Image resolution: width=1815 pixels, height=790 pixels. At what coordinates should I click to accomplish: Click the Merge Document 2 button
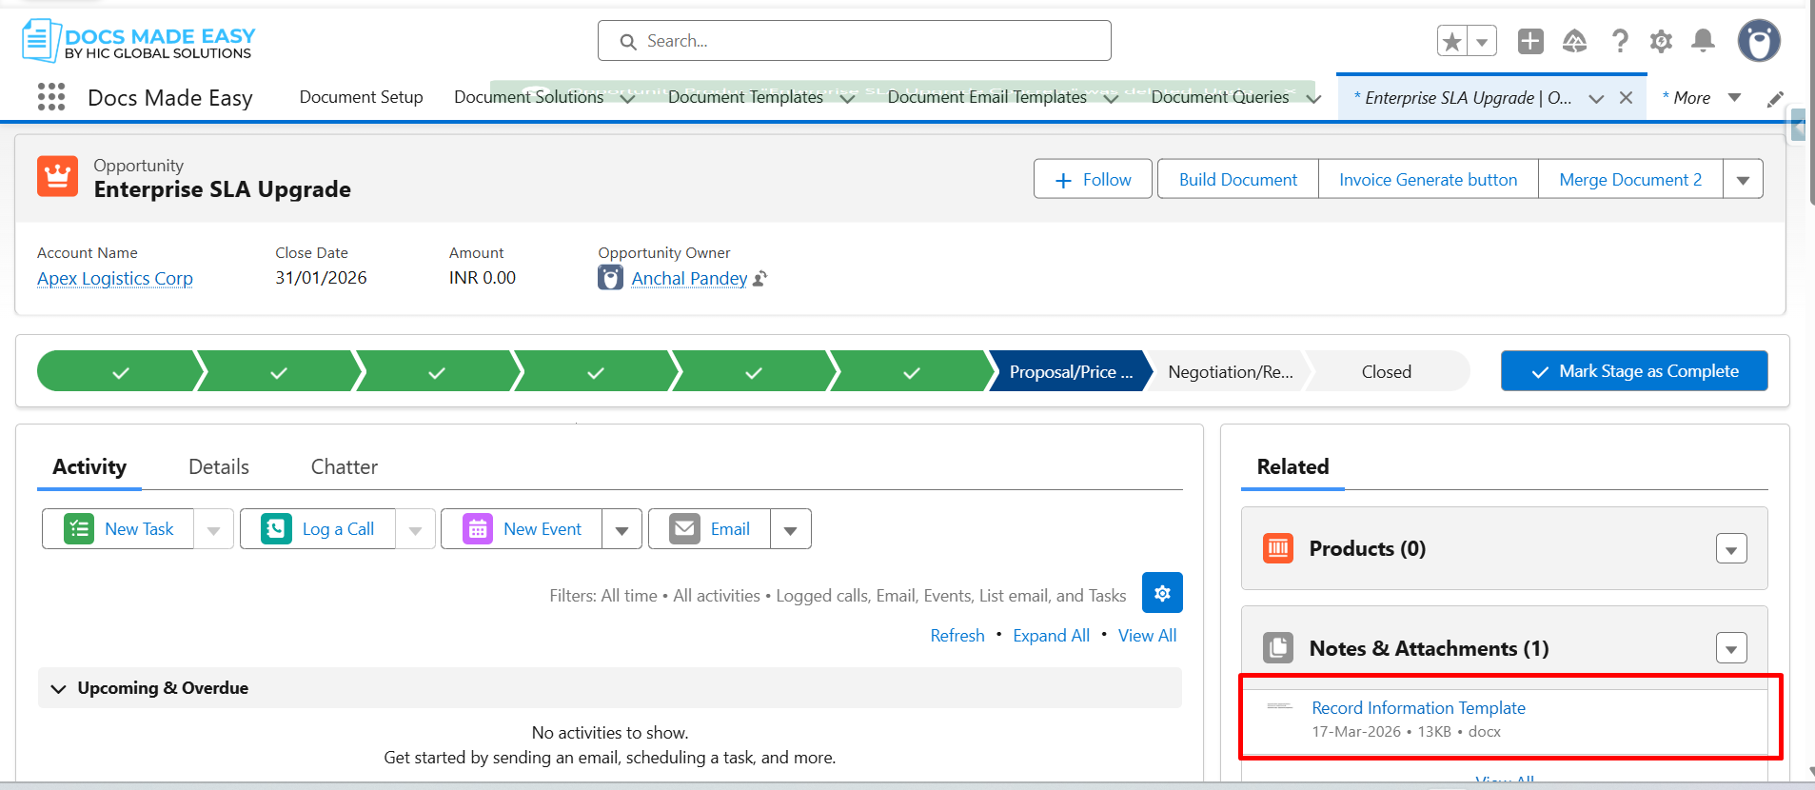click(1630, 180)
